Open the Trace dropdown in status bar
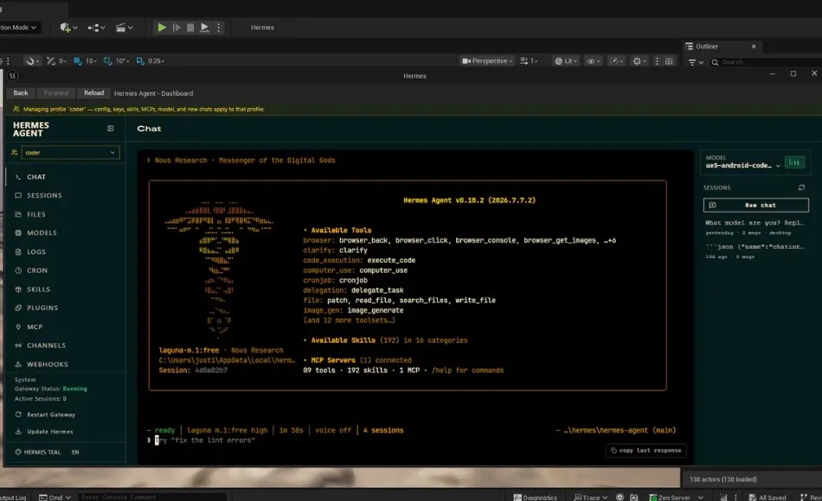The height and width of the screenshot is (501, 822). (591, 498)
